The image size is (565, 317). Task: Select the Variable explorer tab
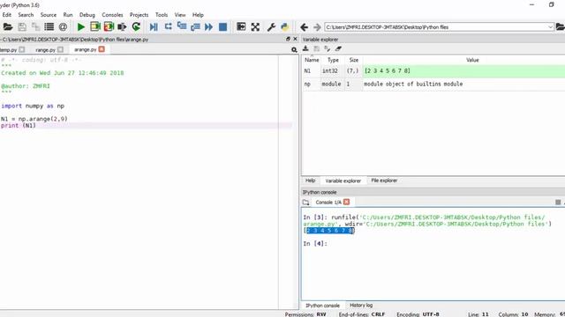click(343, 181)
